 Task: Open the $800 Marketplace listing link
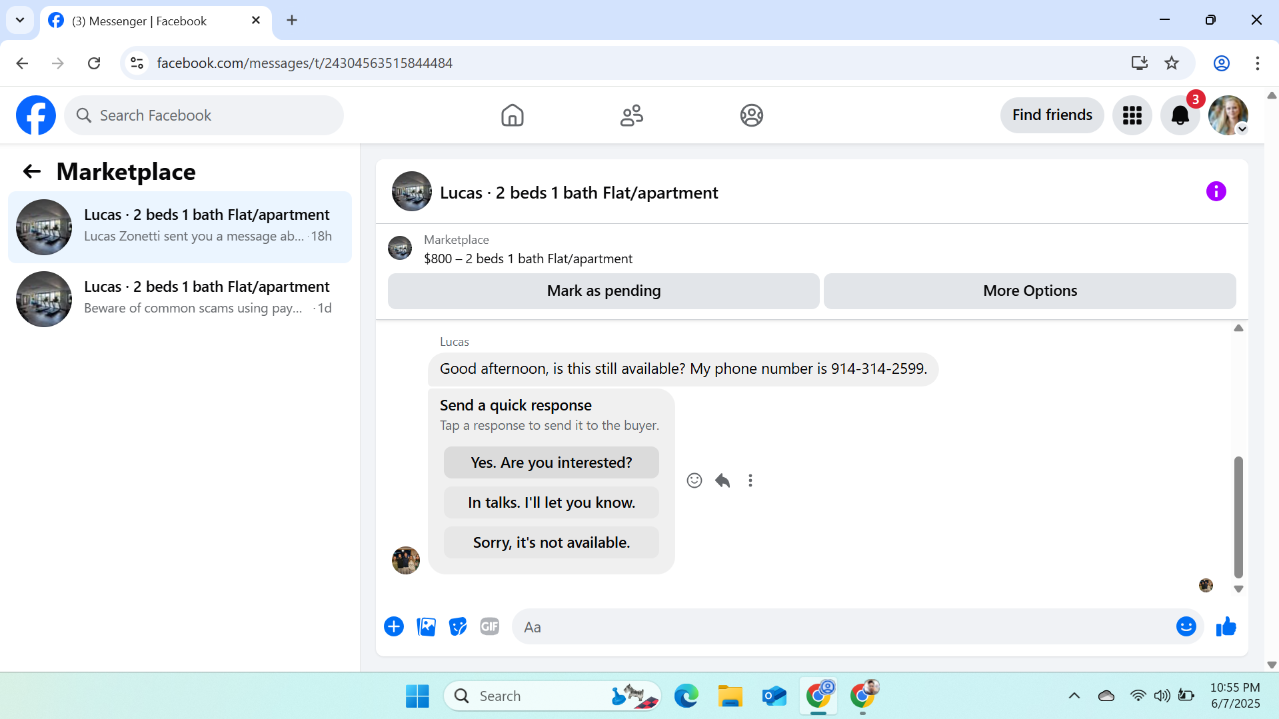click(528, 259)
